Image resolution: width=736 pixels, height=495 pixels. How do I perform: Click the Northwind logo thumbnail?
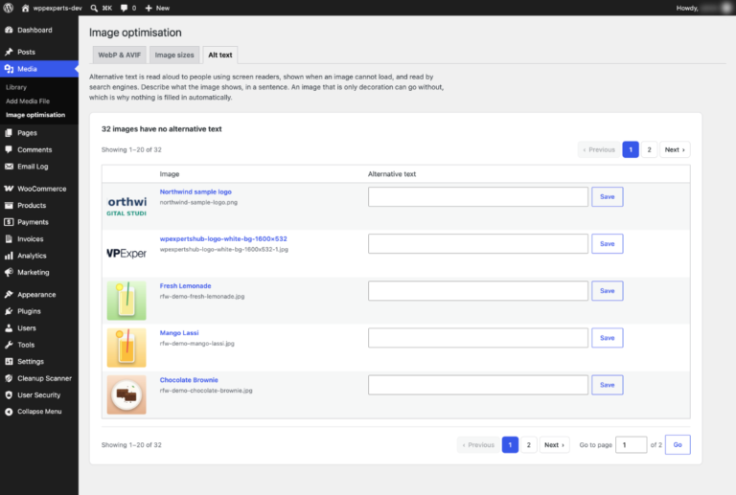pos(126,206)
